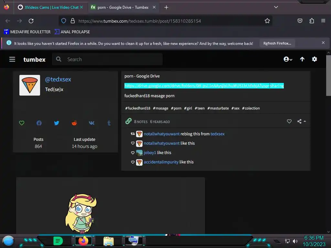Screen dimensions: 331x248
Task: Show site info via the padlock icon
Action: (x=73, y=21)
